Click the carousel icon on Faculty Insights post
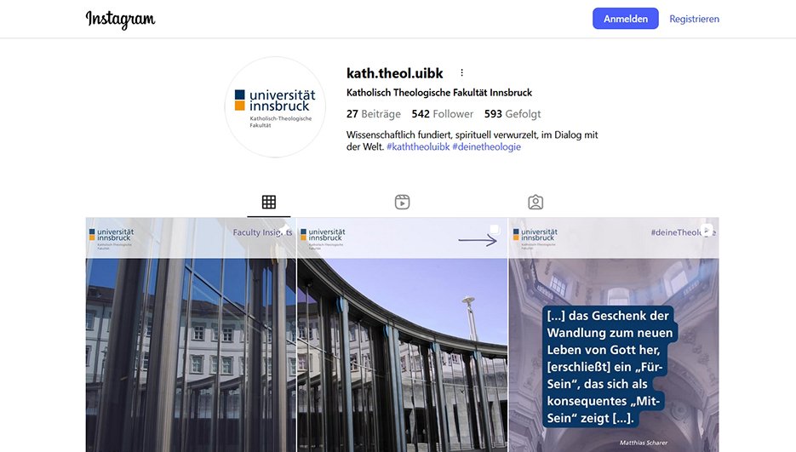The height and width of the screenshot is (452, 796). (x=285, y=230)
